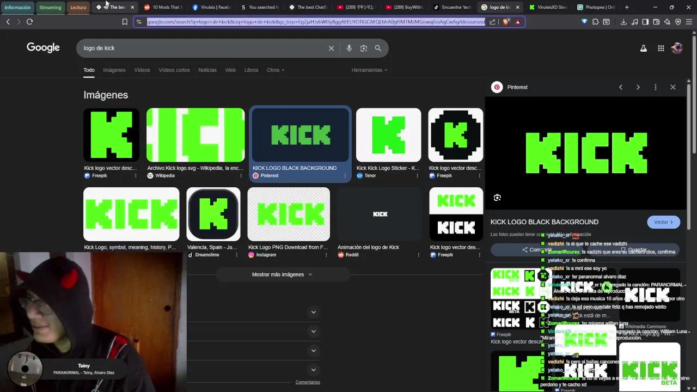
Task: Select the Web results tab
Action: (x=230, y=70)
